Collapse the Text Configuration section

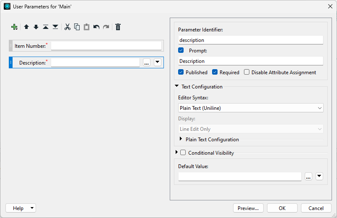(x=177, y=86)
